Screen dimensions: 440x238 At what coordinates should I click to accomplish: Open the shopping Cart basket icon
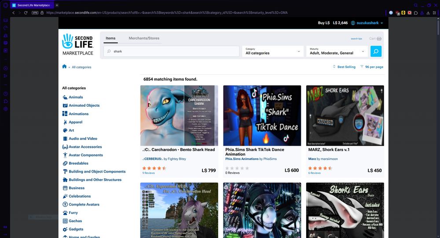click(x=379, y=38)
